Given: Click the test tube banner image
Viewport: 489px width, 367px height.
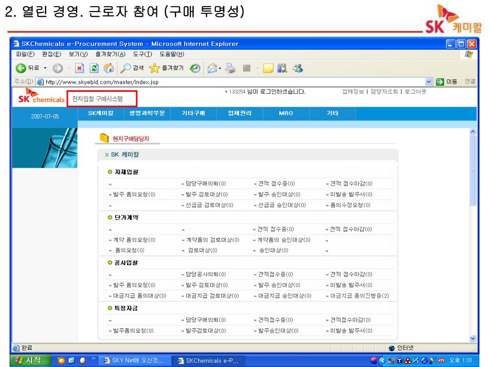Looking at the screenshot, I should coord(44,148).
